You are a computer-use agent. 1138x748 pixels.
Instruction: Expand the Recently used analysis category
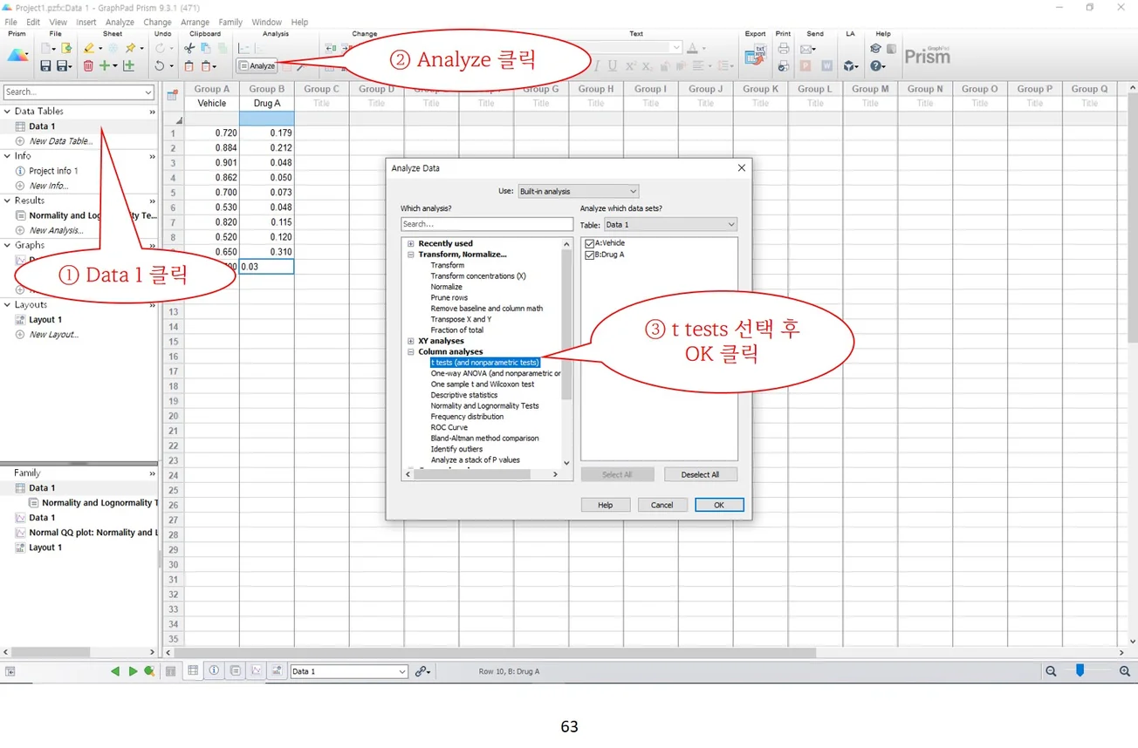(x=410, y=244)
